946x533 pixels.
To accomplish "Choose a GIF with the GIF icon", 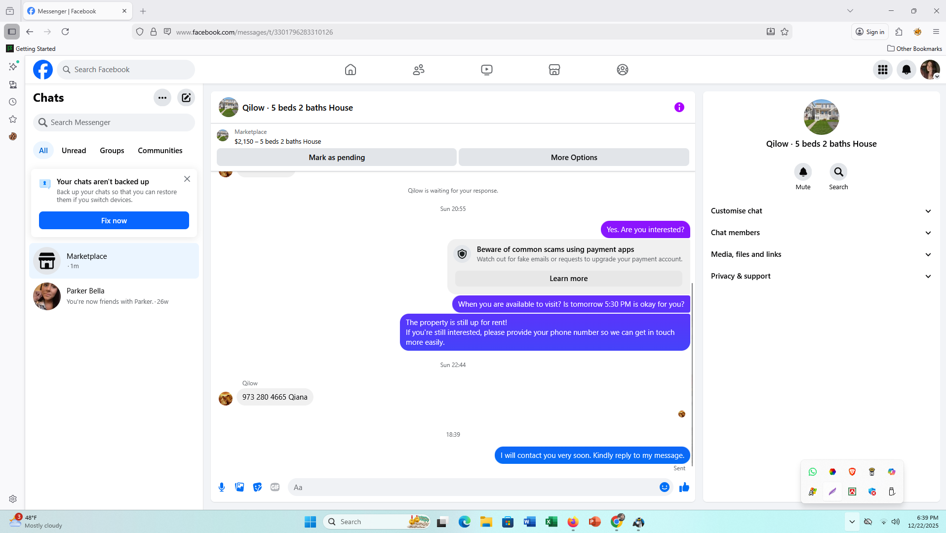I will click(x=275, y=488).
